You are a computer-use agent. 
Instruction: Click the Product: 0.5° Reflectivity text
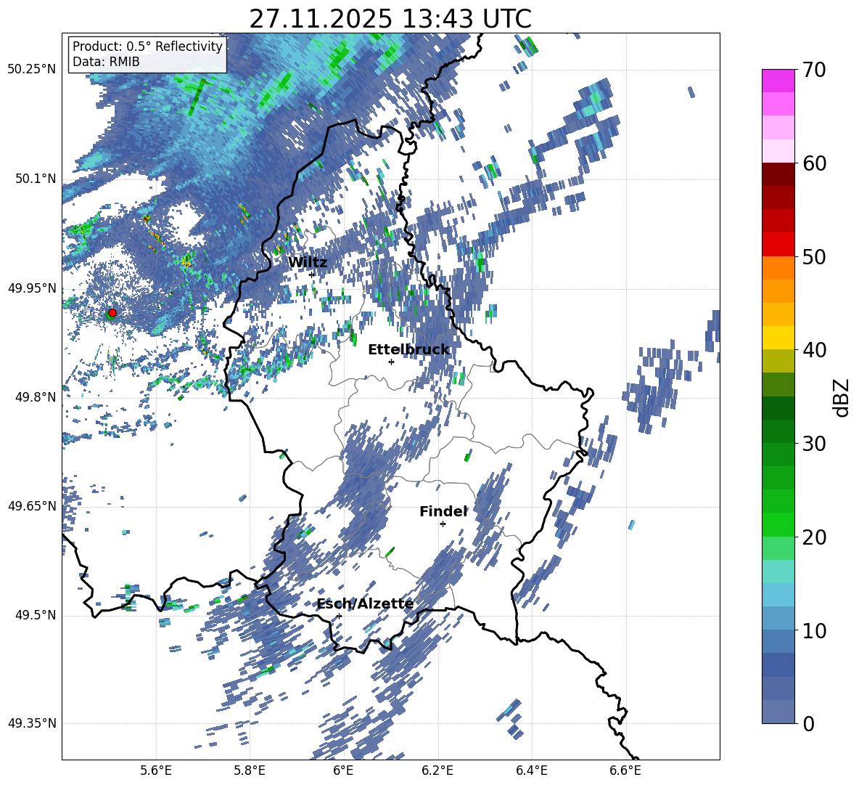147,46
